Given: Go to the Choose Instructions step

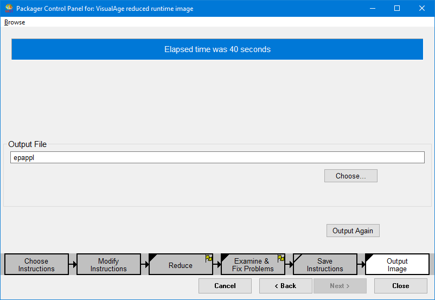Looking at the screenshot, I should click(x=36, y=265).
